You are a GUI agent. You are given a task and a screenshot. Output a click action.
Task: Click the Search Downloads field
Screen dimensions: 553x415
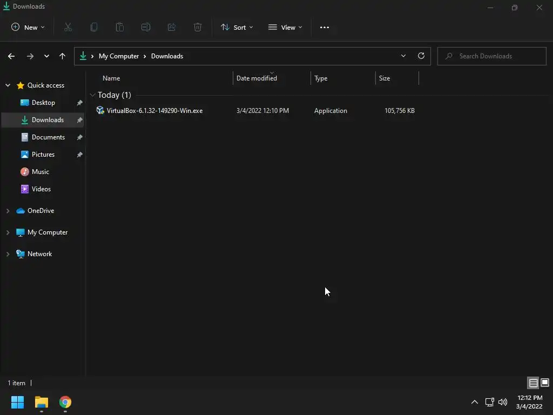492,56
